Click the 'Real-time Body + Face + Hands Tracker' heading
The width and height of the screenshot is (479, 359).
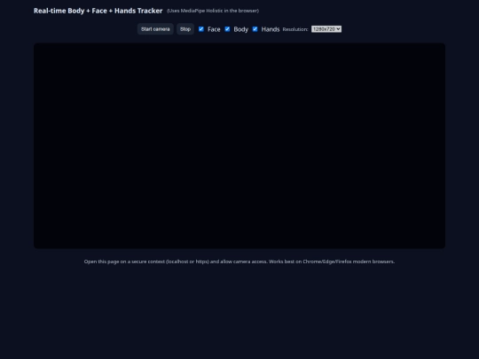tap(98, 11)
